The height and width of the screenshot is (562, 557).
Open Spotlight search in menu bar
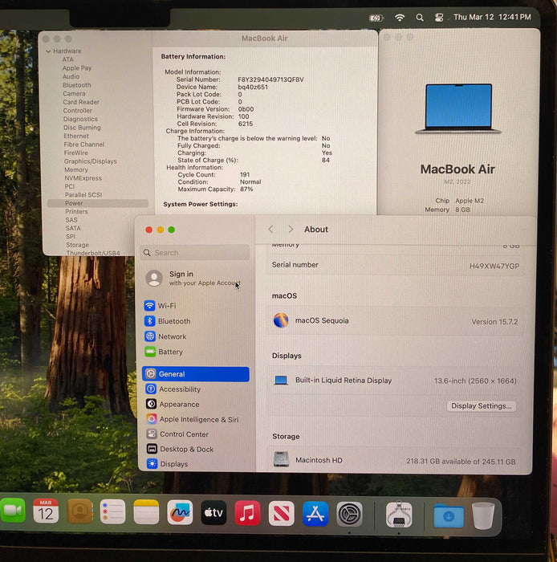pos(420,17)
